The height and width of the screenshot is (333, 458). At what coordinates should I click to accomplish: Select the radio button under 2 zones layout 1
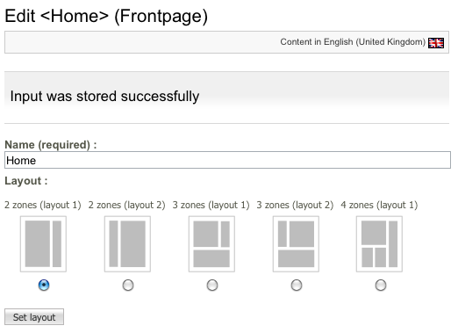point(44,285)
